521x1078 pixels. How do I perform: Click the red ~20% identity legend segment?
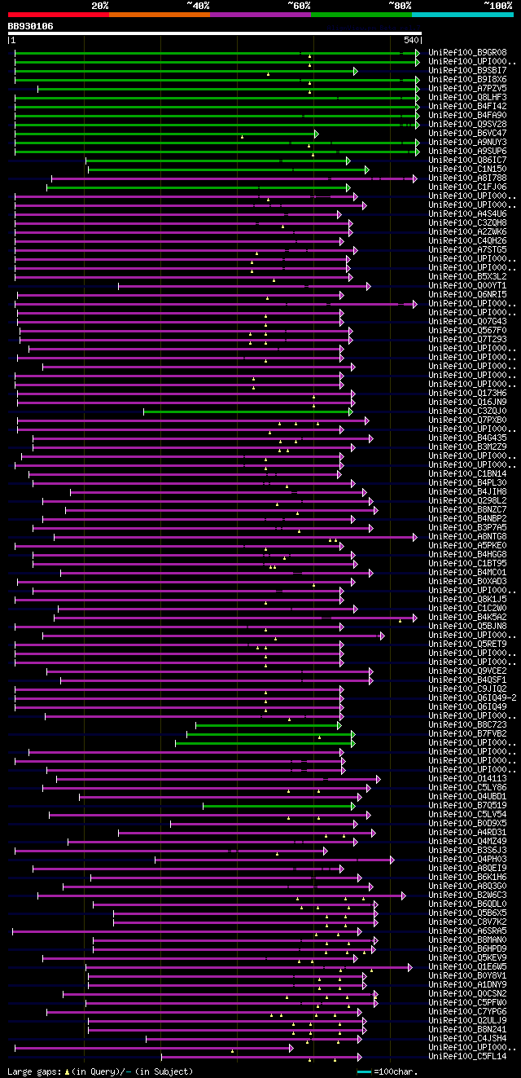tap(58, 15)
